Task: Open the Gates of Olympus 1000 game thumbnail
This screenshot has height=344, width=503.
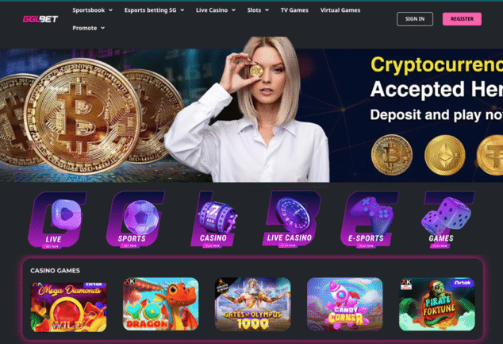Action: (253, 304)
